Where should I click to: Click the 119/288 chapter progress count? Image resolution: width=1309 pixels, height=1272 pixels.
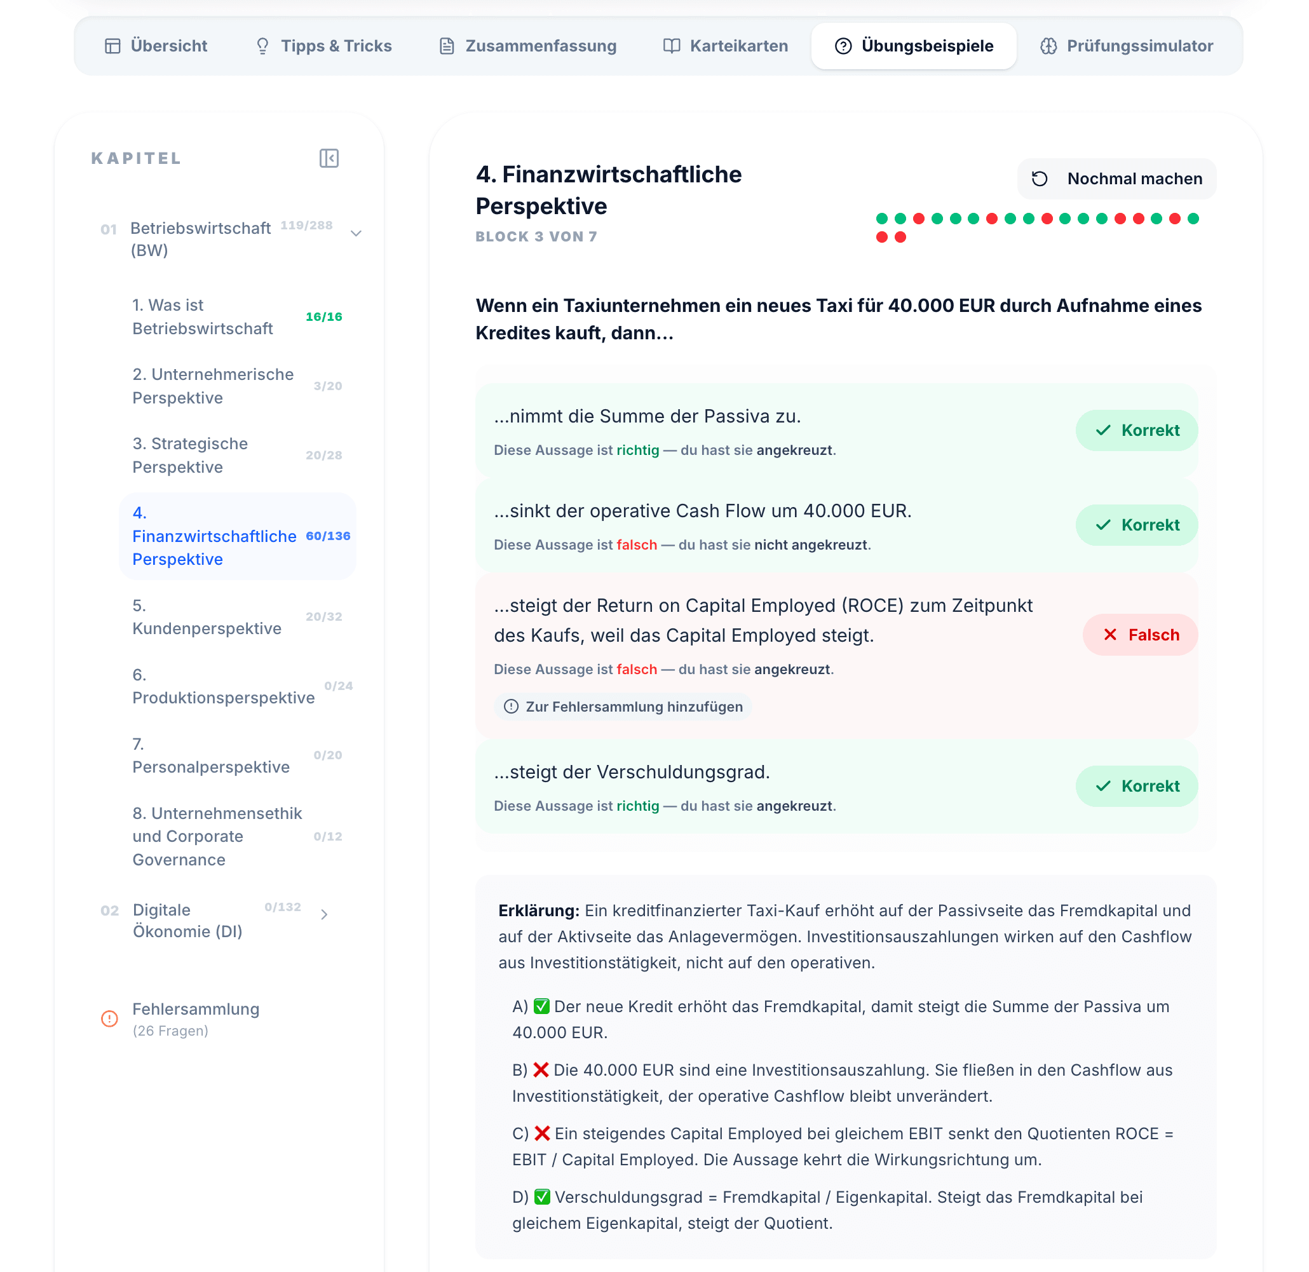[x=307, y=225]
